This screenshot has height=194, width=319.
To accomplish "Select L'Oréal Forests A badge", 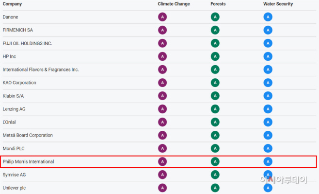I will [x=215, y=122].
